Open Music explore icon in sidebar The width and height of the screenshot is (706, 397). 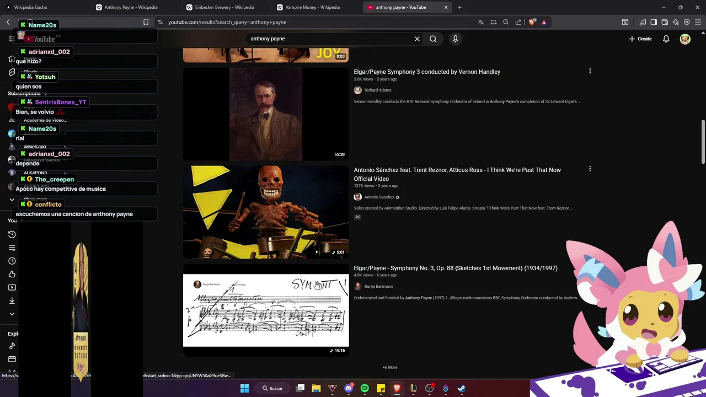[x=12, y=346]
